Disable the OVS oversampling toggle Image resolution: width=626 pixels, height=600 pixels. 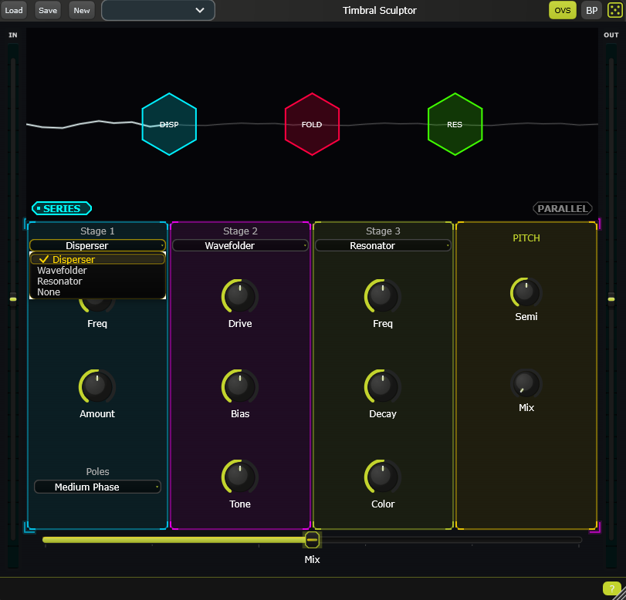pos(562,10)
